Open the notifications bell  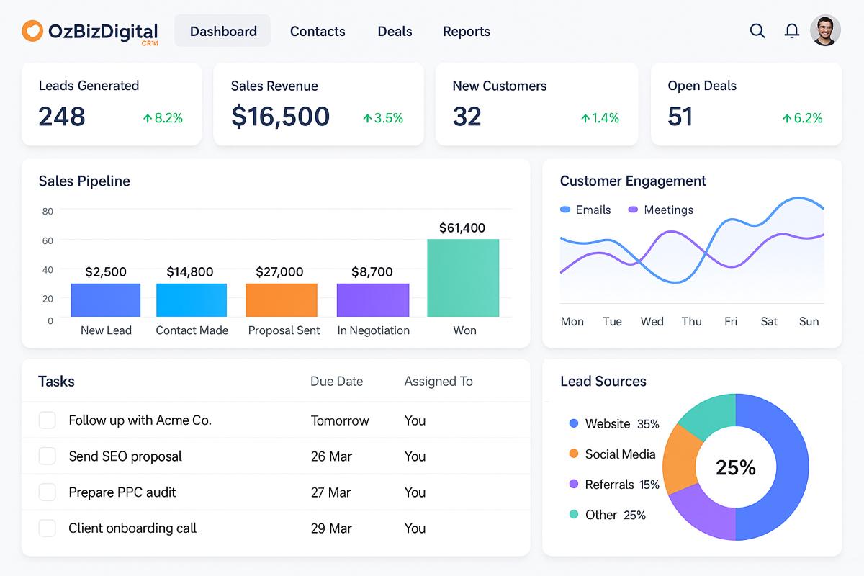tap(792, 31)
